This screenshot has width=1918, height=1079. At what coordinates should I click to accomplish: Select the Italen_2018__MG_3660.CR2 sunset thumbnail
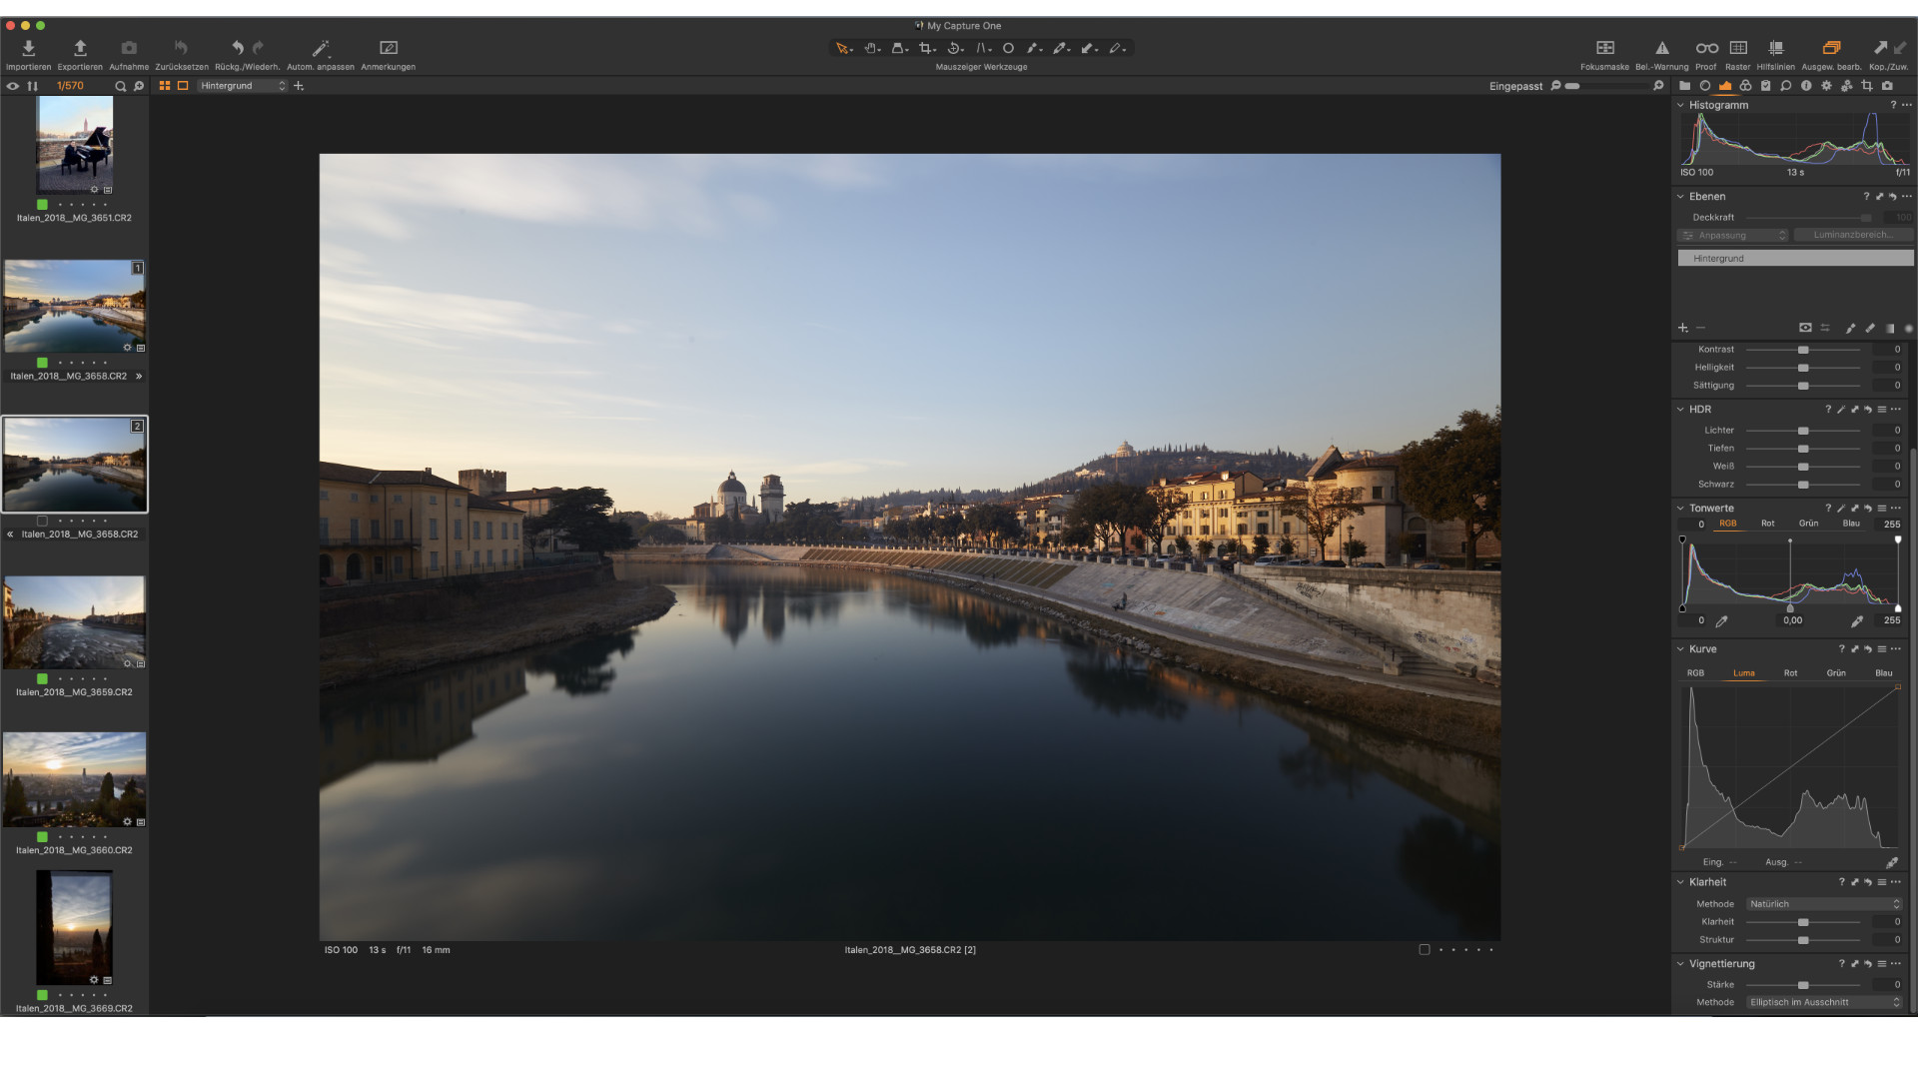[75, 779]
